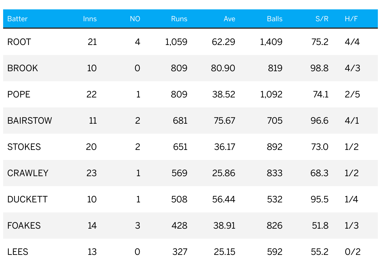Click the Batter column header
Image resolution: width=381 pixels, height=268 pixels.
pos(17,19)
